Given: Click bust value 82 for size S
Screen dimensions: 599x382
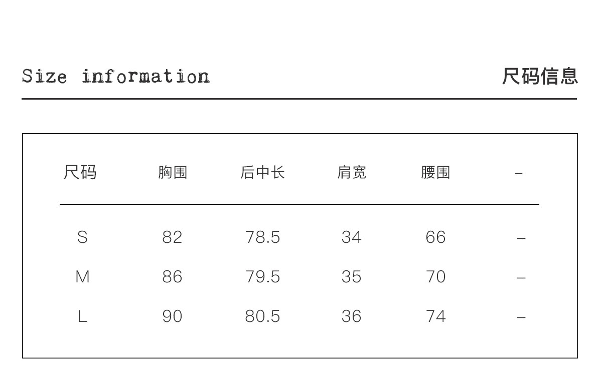Looking at the screenshot, I should [x=172, y=237].
